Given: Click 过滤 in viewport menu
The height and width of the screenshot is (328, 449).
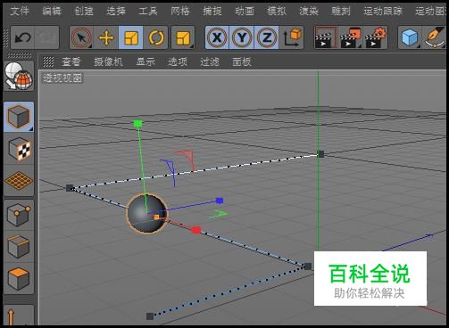Looking at the screenshot, I should [210, 61].
